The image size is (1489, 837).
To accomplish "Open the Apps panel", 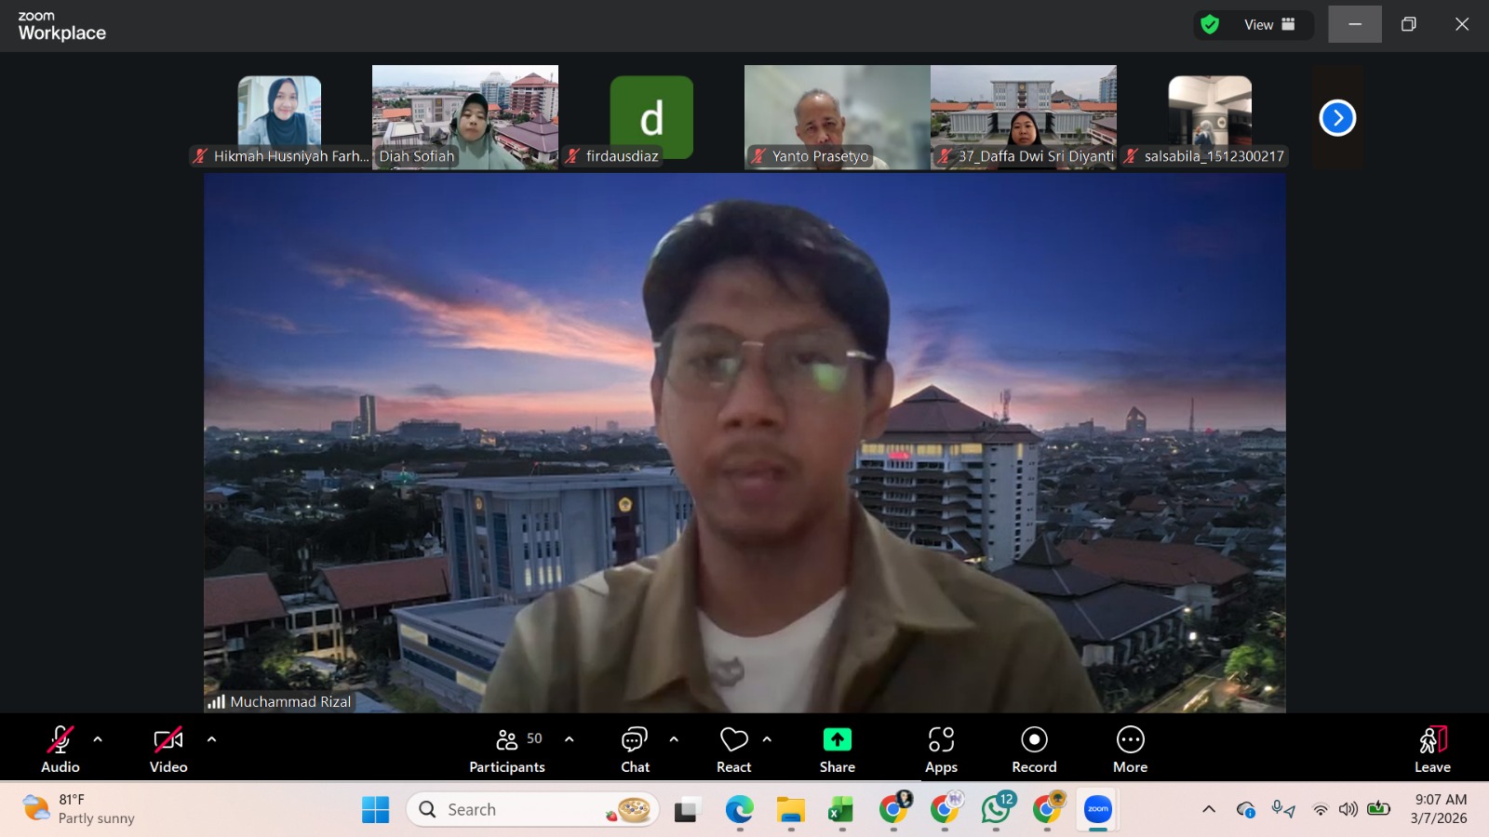I will pyautogui.click(x=941, y=748).
